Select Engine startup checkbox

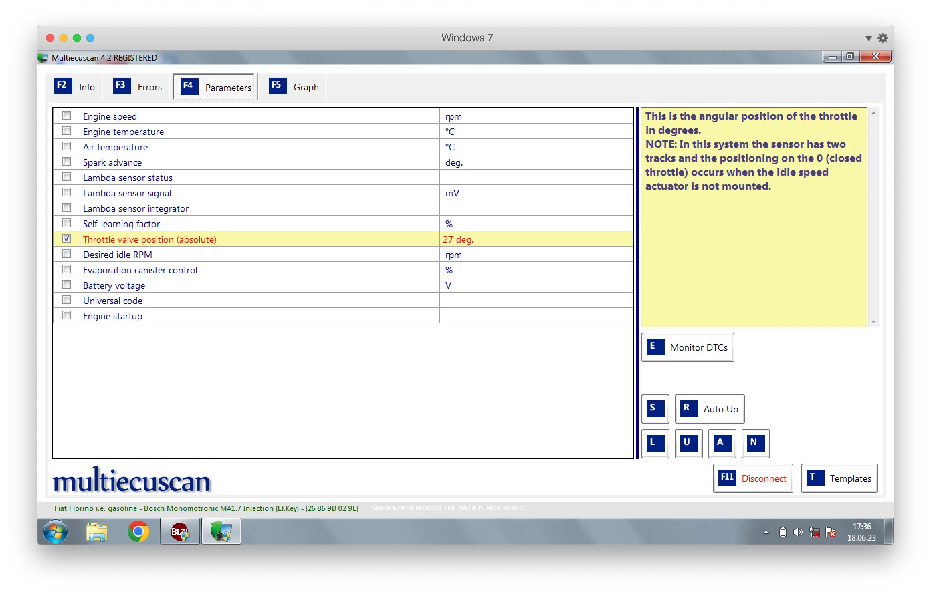point(67,315)
